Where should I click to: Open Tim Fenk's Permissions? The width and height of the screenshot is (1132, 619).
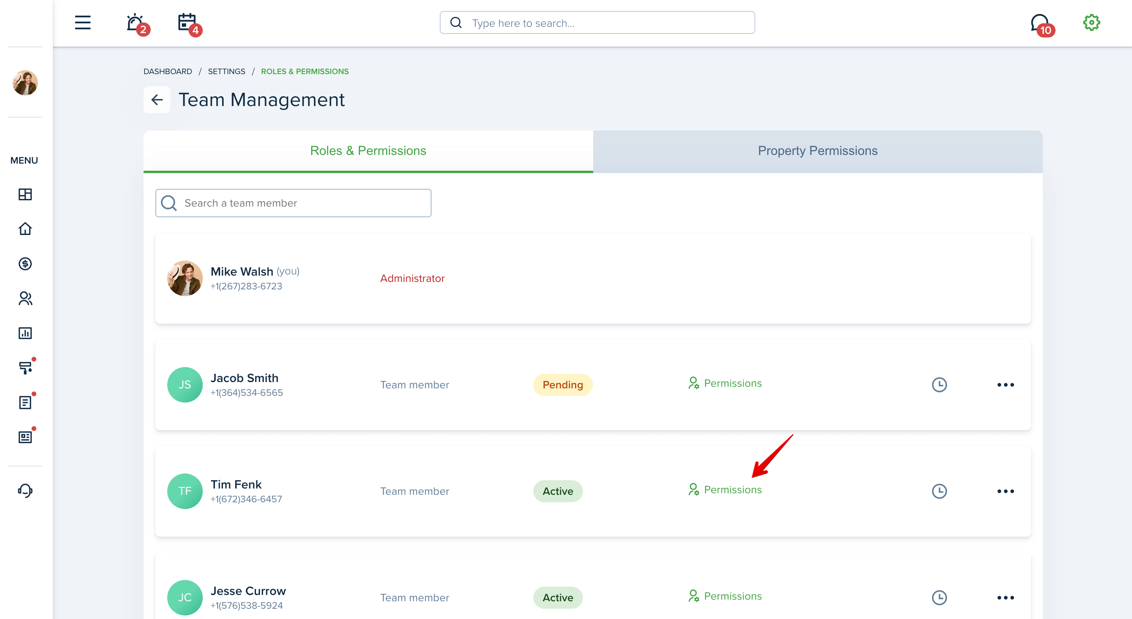tap(725, 489)
